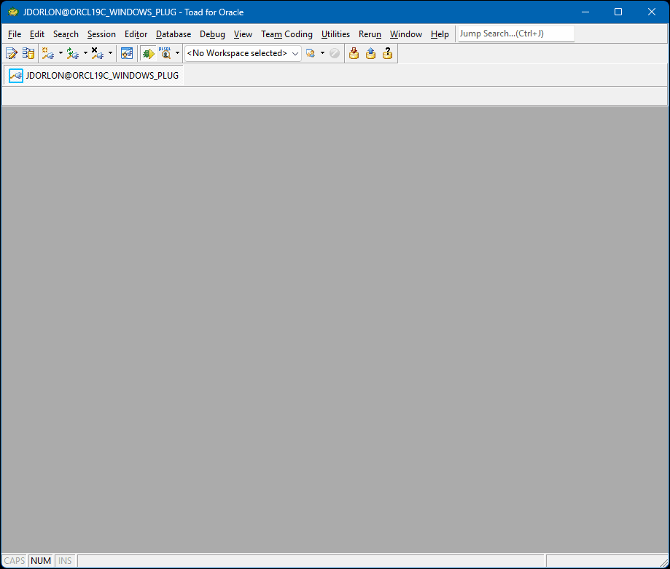Open the Utilities menu

[335, 34]
